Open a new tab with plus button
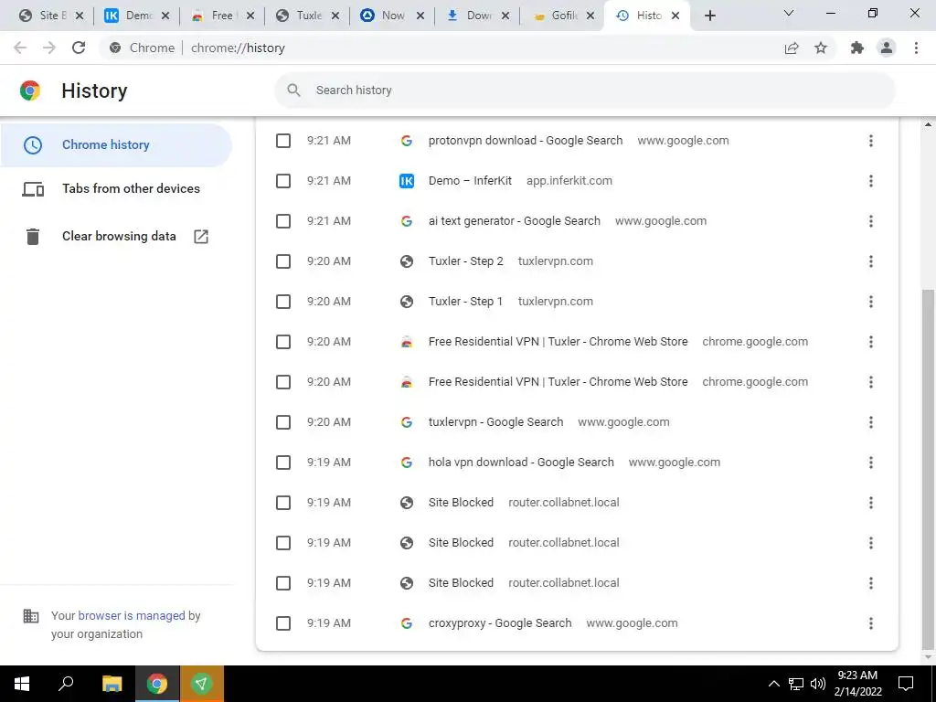Image resolution: width=936 pixels, height=702 pixels. click(709, 16)
